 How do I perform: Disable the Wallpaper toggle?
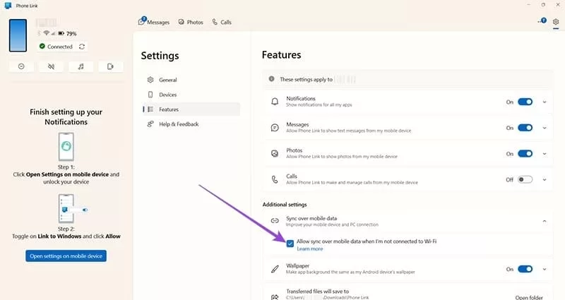(525, 269)
